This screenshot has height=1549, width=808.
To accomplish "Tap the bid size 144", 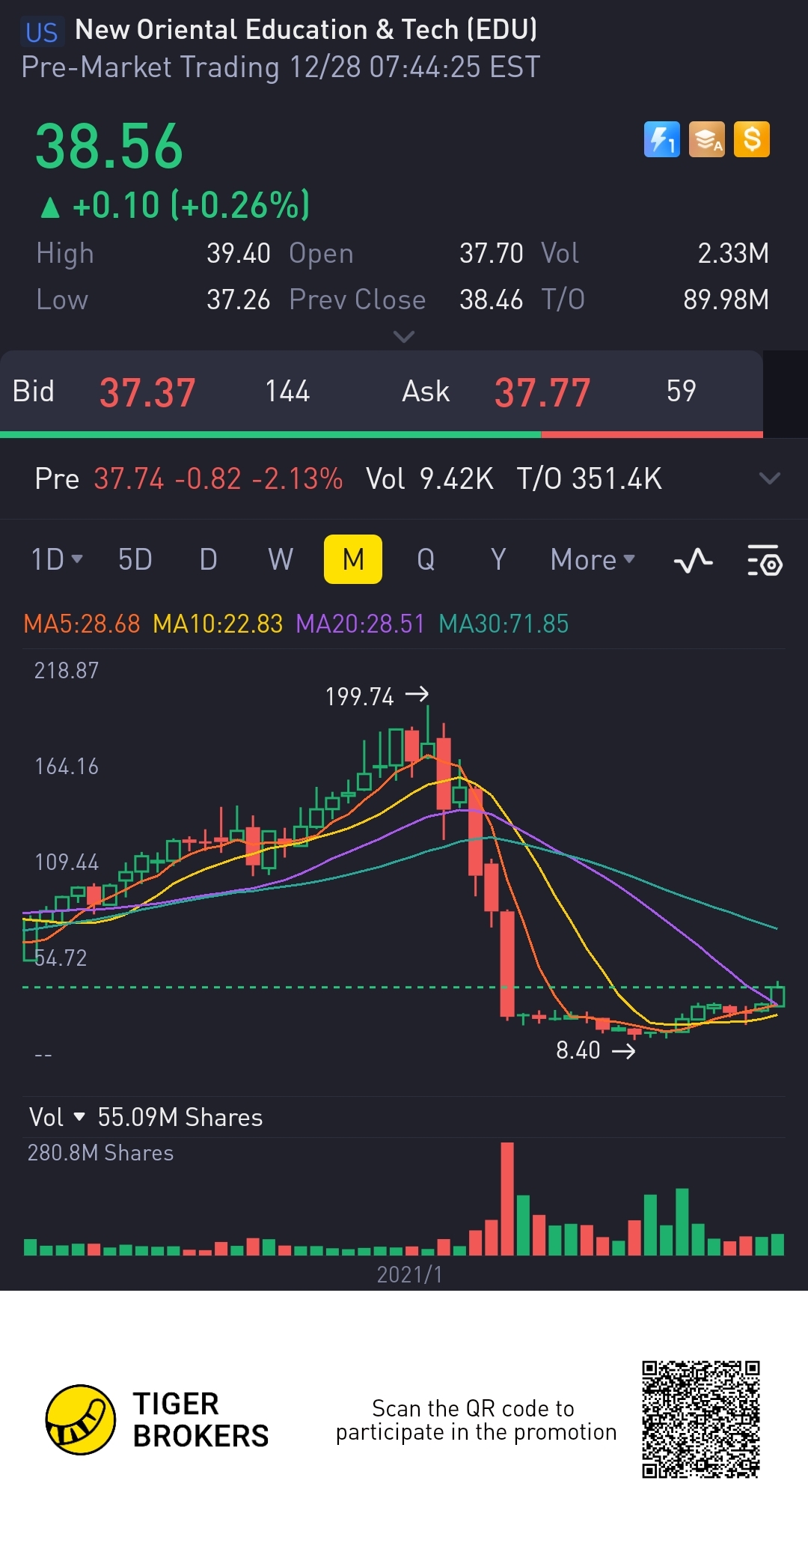I will pos(287,391).
